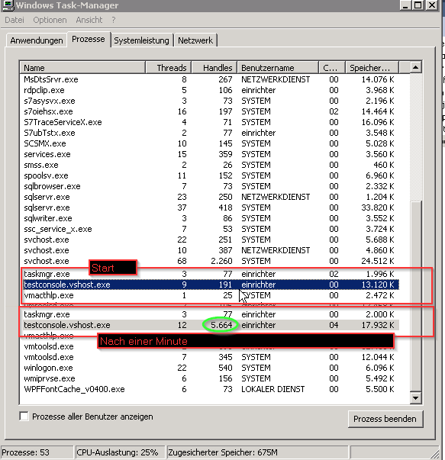The image size is (445, 460).
Task: Select the spoolsv.exe process
Action: (x=209, y=175)
